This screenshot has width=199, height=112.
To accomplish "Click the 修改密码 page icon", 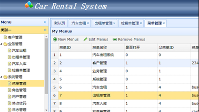I will [x=9, y=103].
